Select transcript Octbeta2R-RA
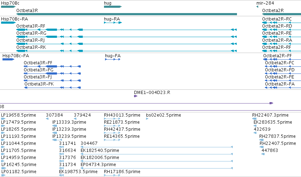Viewport: 301px width, 177px height. [x=277, y=40]
